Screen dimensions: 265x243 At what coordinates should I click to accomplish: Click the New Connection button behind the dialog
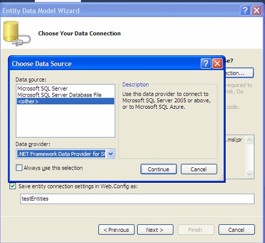(x=240, y=73)
